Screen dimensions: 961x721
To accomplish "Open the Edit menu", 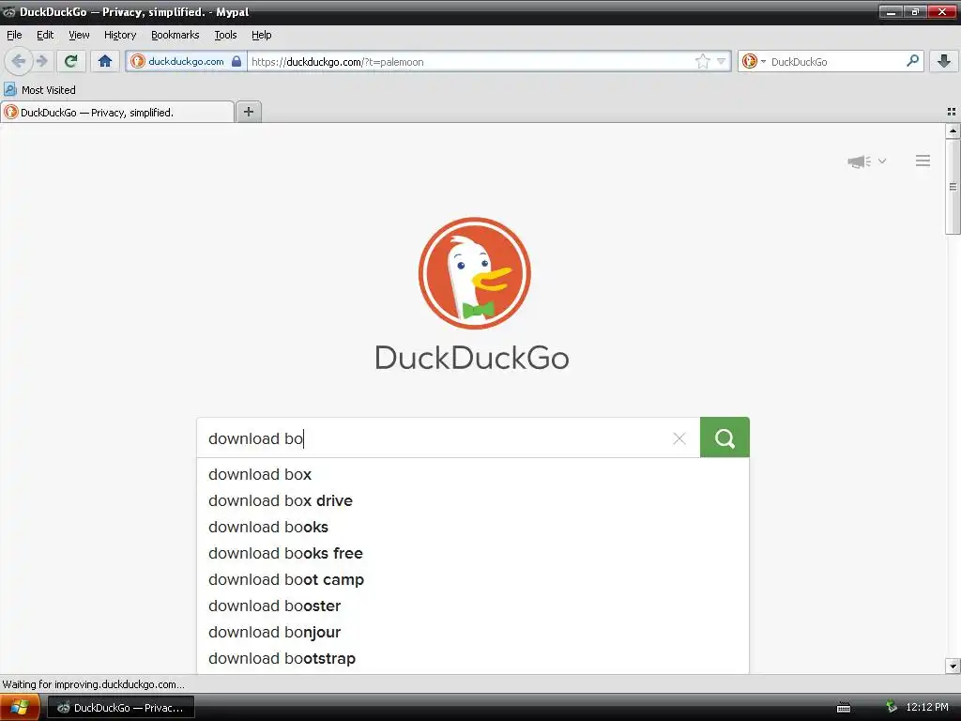I will click(x=45, y=35).
